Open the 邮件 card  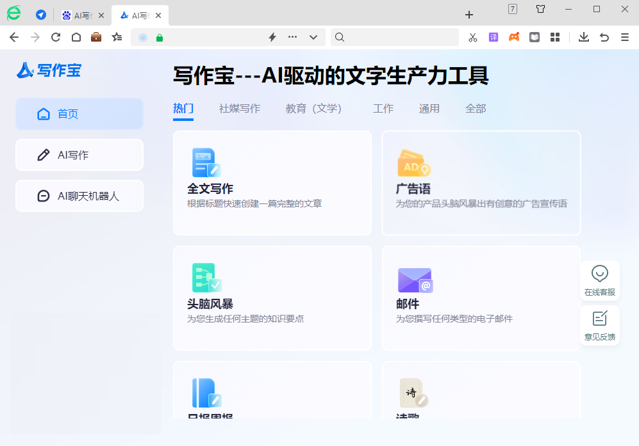[481, 298]
